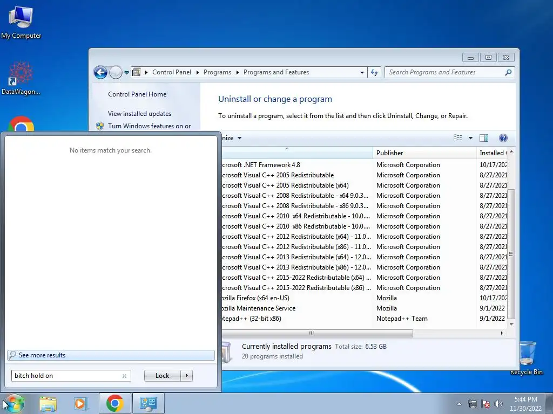Select Visual C++ 2013 Redistributable (x64) row

pos(365,257)
